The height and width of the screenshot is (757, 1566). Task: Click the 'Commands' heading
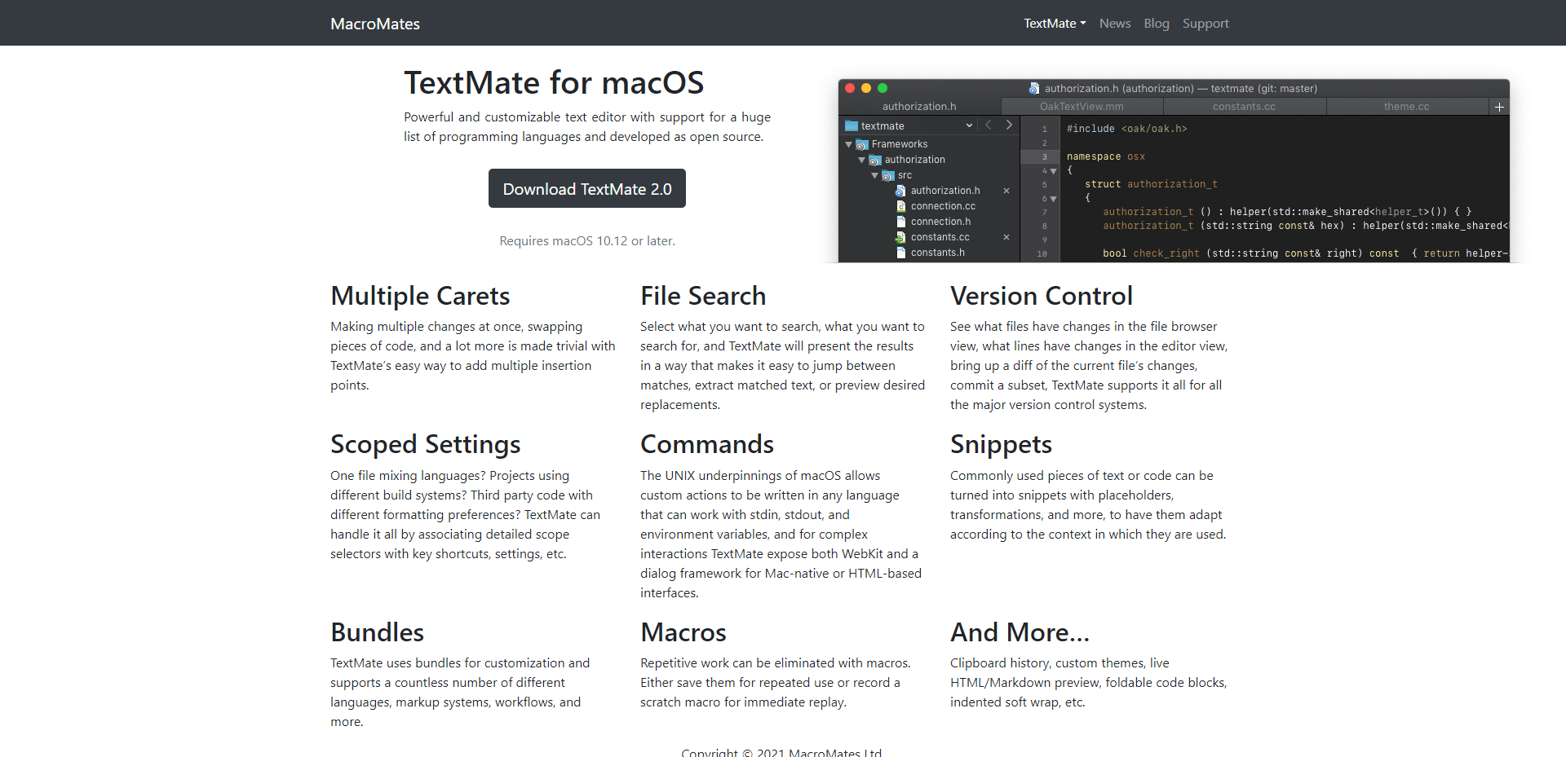(x=707, y=444)
